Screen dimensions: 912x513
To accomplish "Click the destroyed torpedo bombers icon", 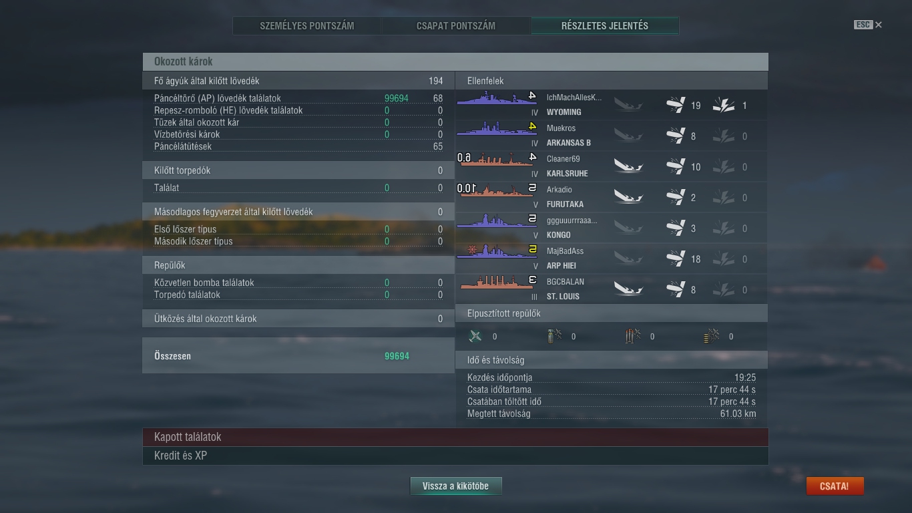I will [x=632, y=337].
